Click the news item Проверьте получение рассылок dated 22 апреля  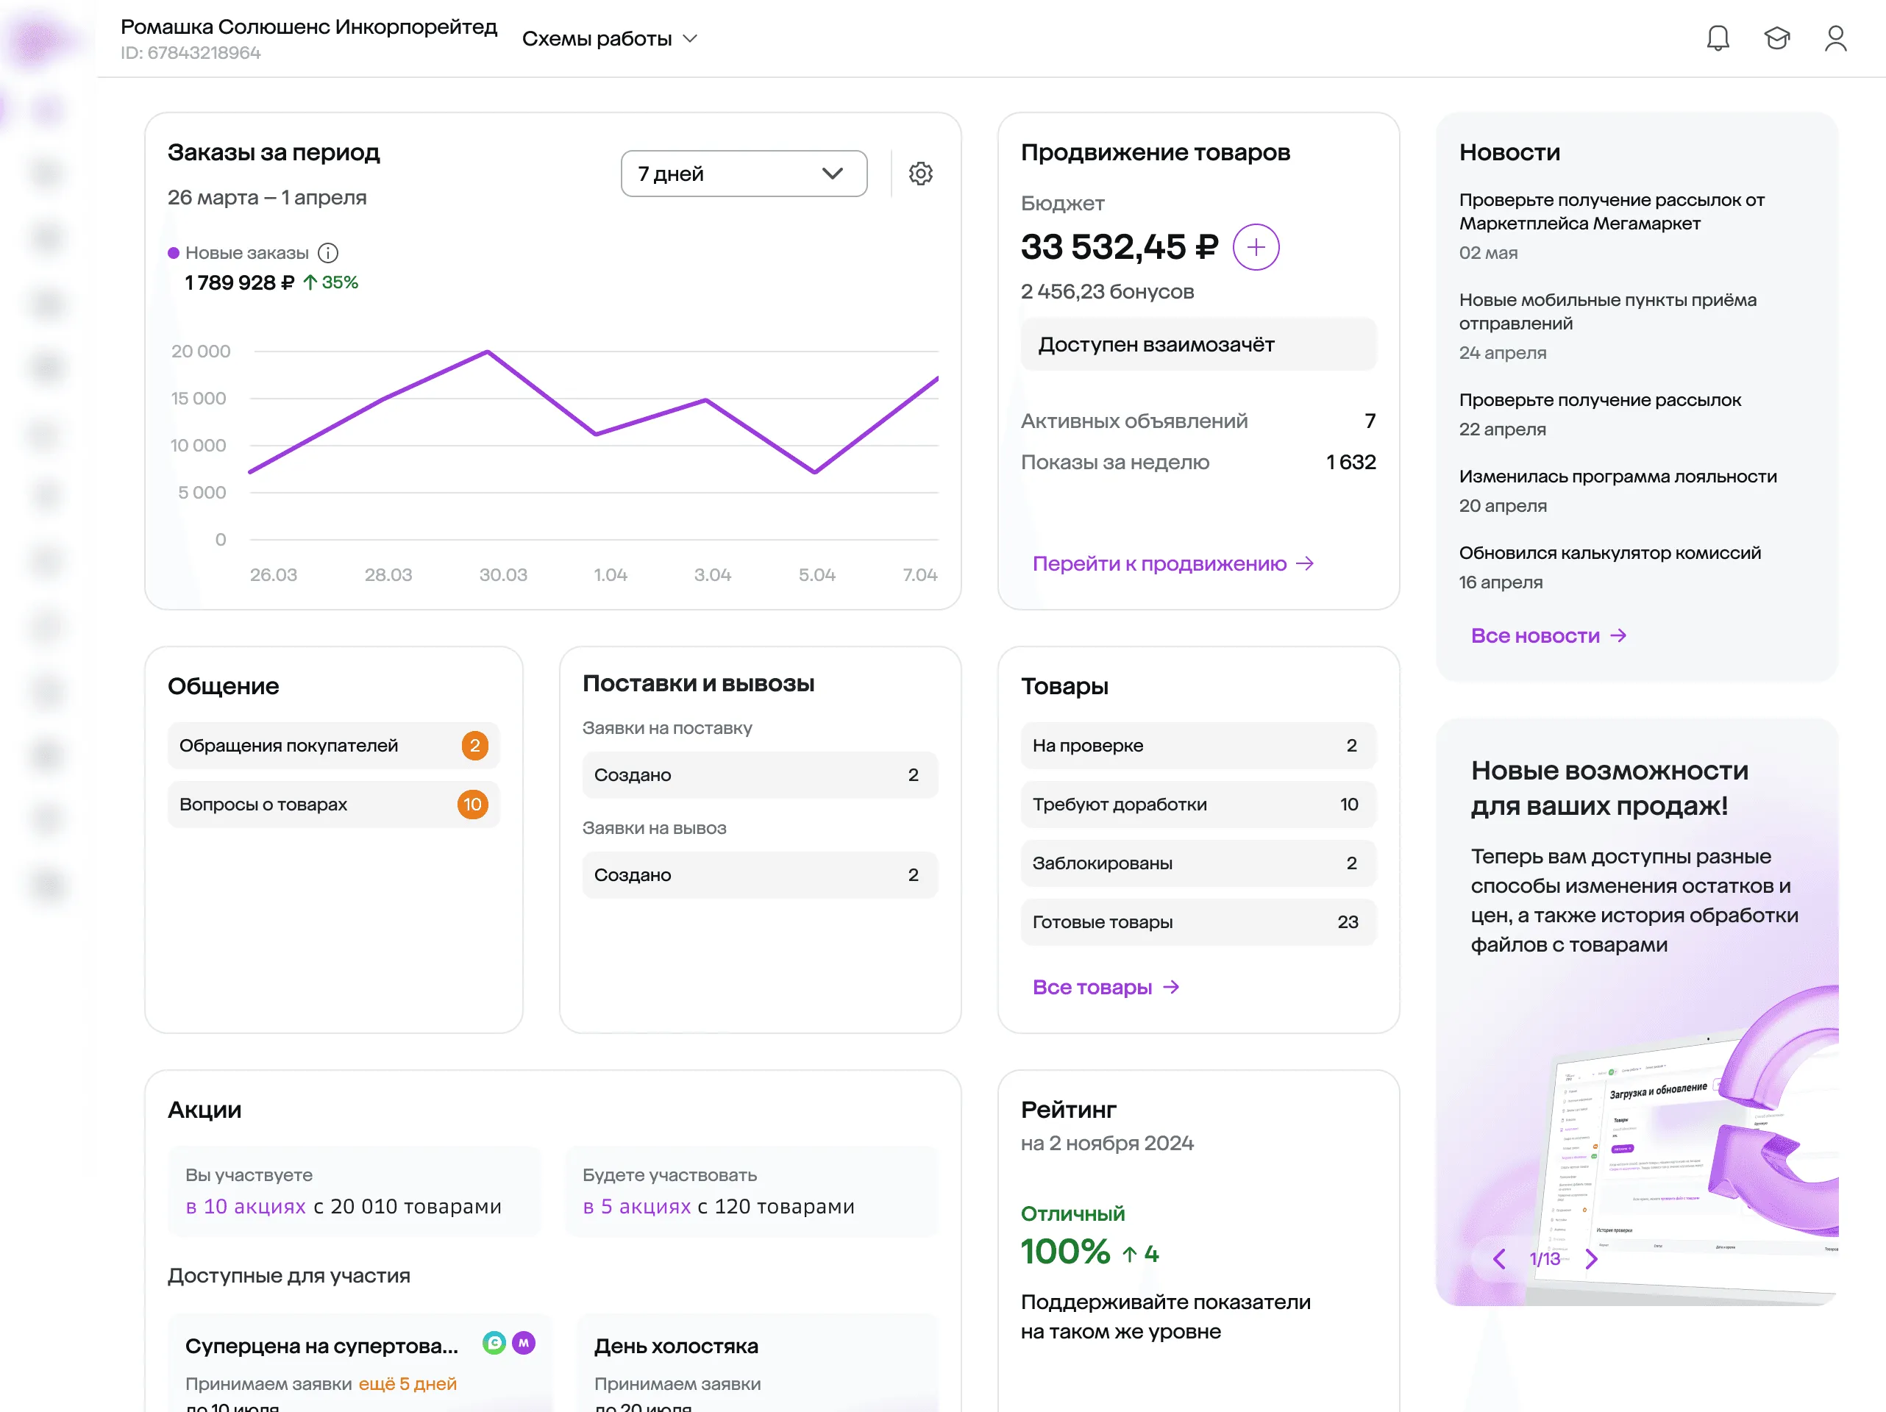pyautogui.click(x=1600, y=401)
